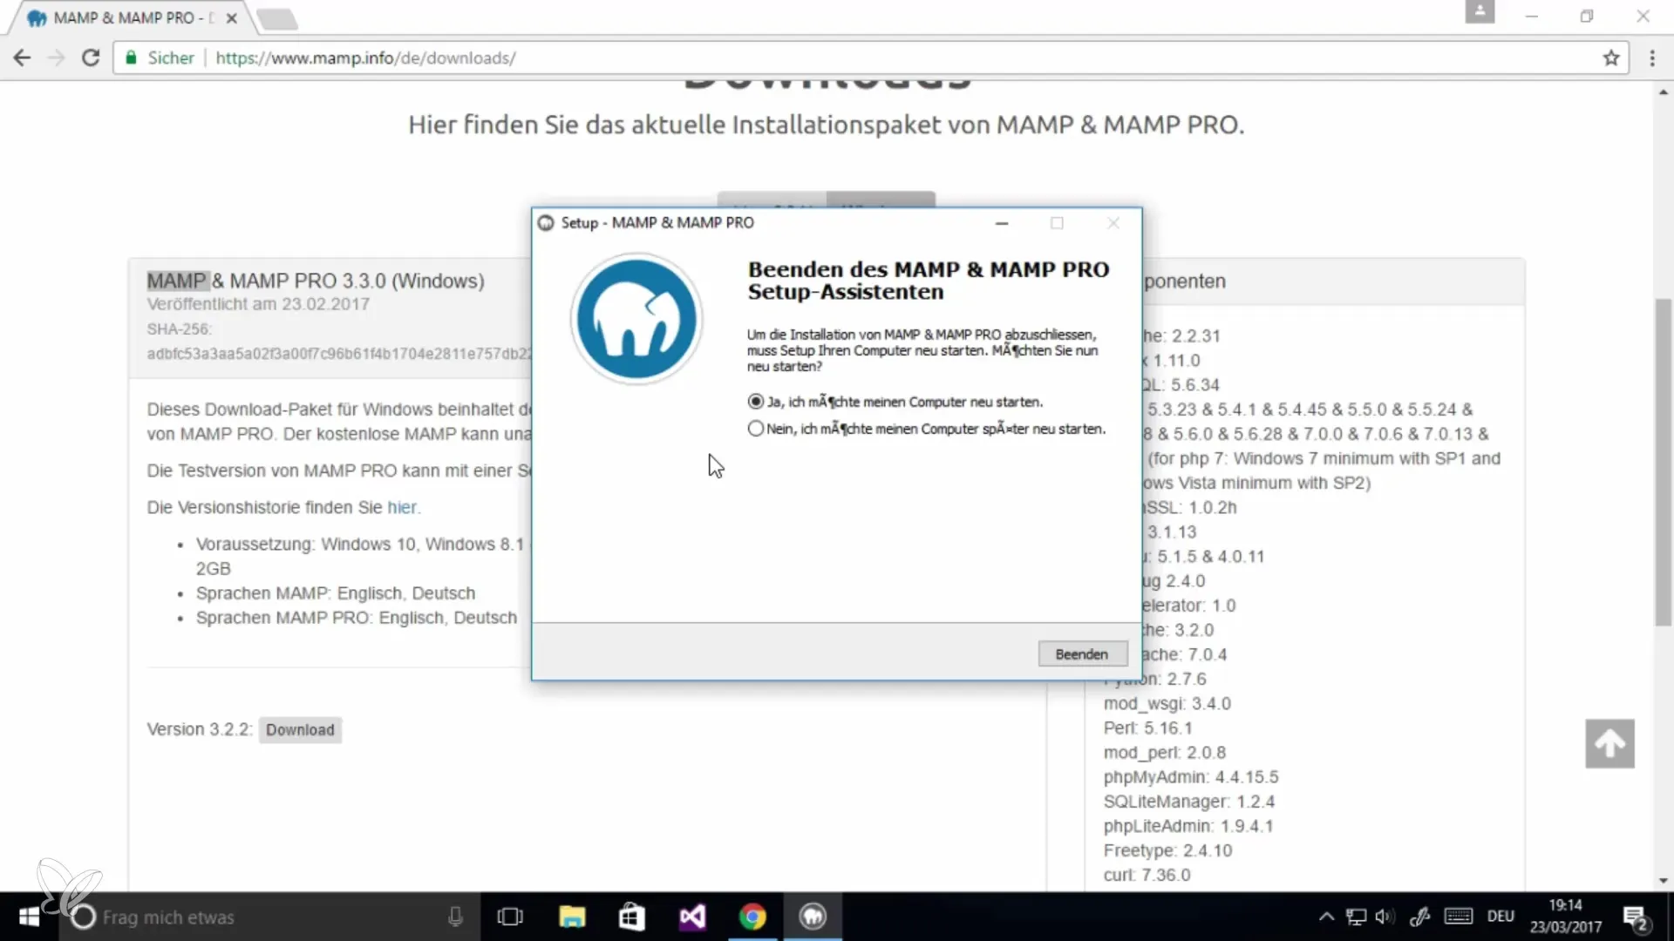
Task: Click the page vertical scrollbar thumb
Action: (1664, 462)
